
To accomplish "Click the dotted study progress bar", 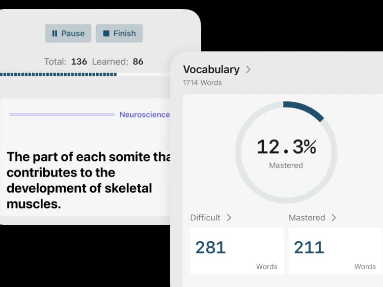I will click(x=58, y=74).
